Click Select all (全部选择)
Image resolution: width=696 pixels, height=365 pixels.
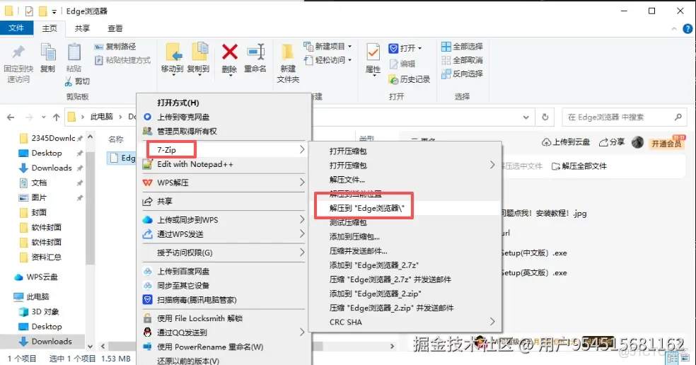[462, 46]
